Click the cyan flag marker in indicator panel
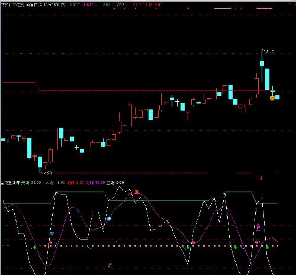The width and height of the screenshot is (296, 275). 52,234
